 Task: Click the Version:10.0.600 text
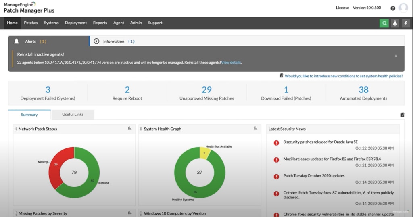[367, 8]
